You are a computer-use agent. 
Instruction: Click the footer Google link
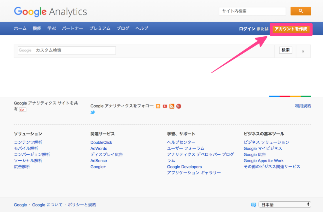[21, 205]
